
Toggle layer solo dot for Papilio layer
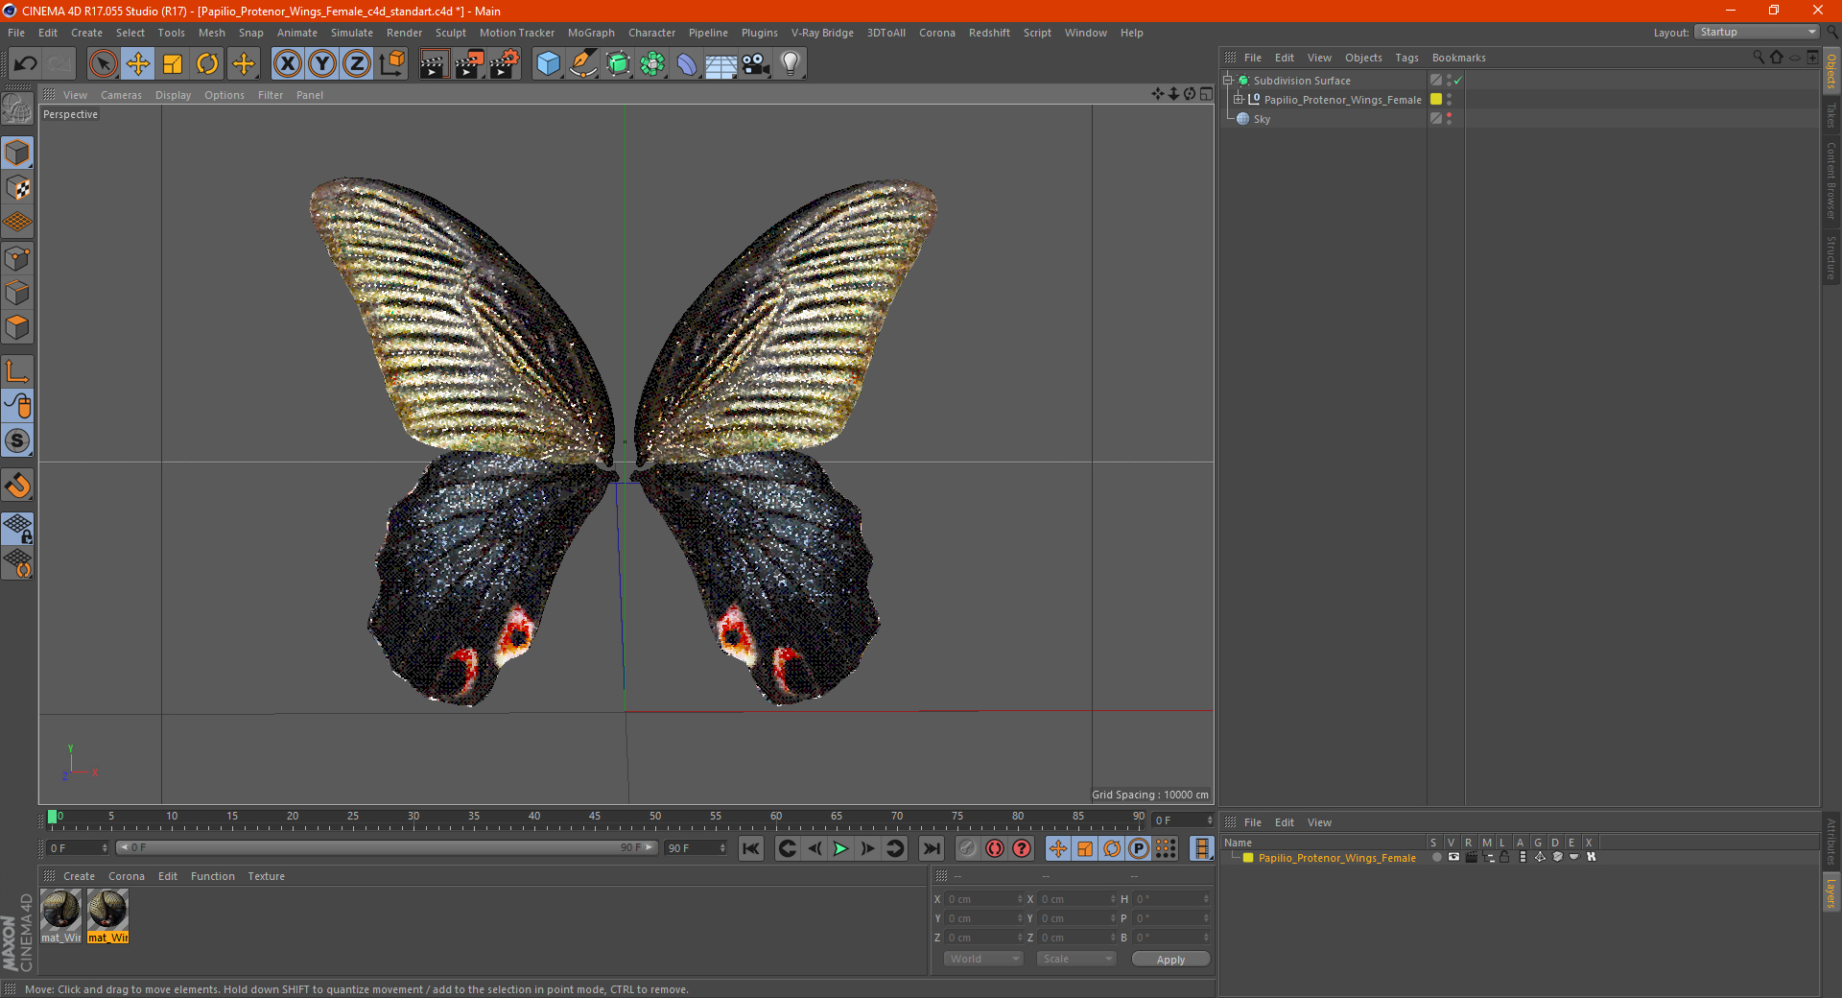1435,858
